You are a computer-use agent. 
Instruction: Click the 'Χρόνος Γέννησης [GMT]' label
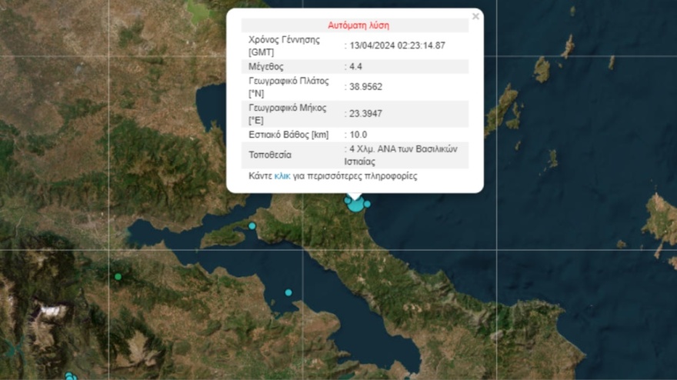point(284,46)
